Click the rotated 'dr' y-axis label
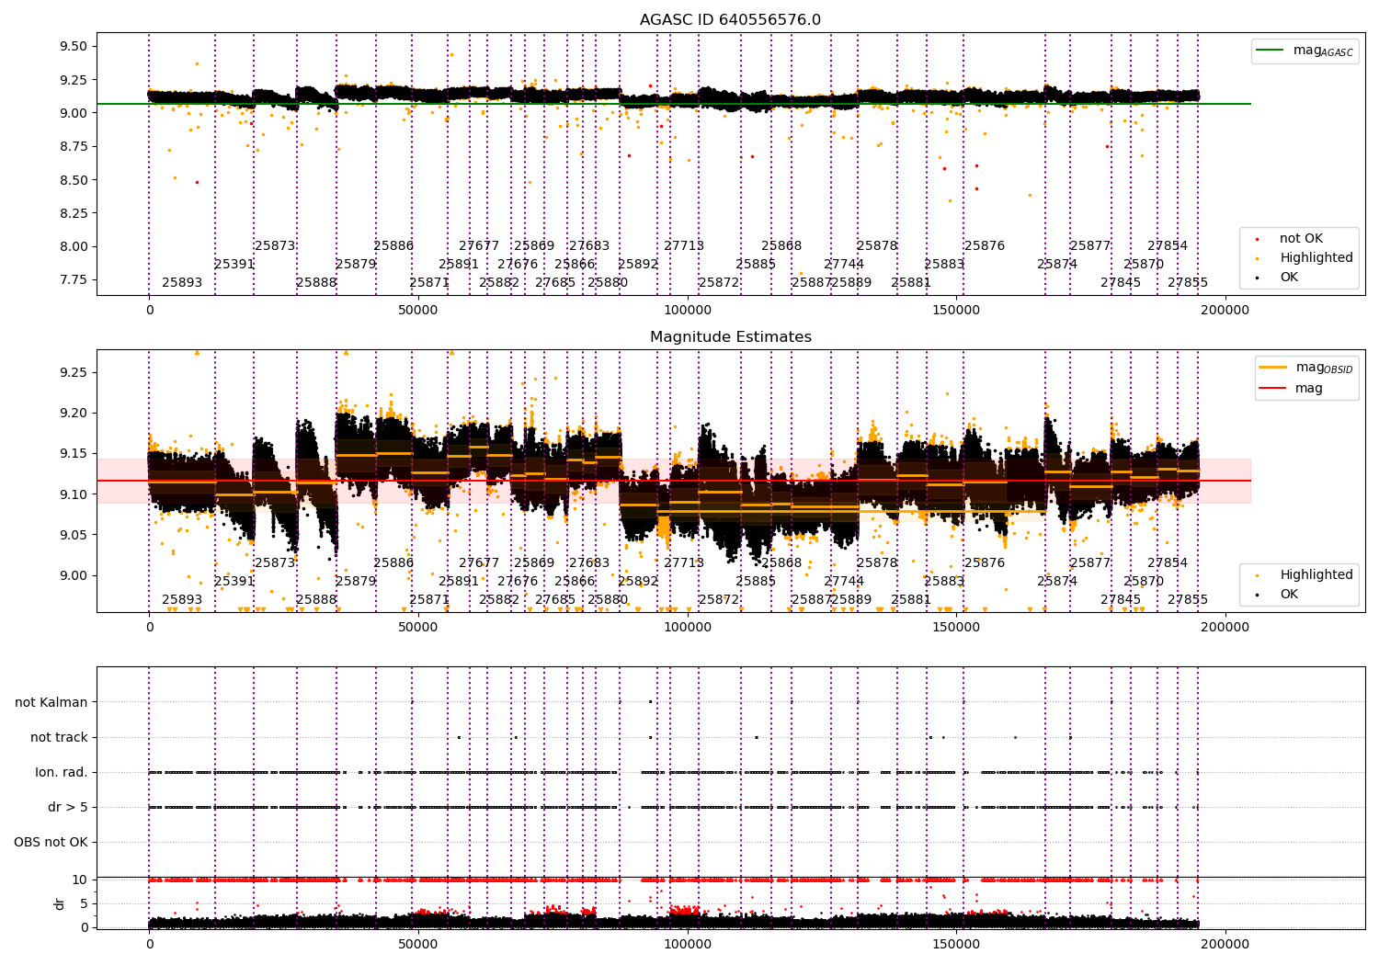The image size is (1379, 965). (x=60, y=903)
